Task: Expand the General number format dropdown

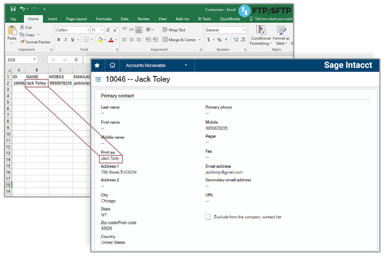Action: (x=244, y=30)
